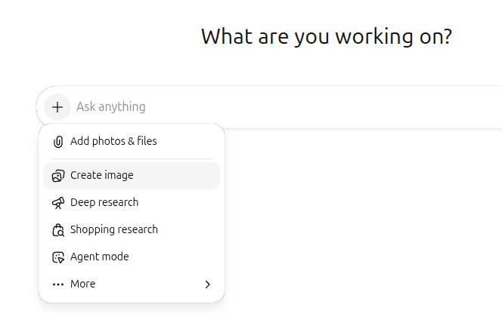Click blank space inside More row before chevron
This screenshot has width=502, height=335.
[151, 284]
